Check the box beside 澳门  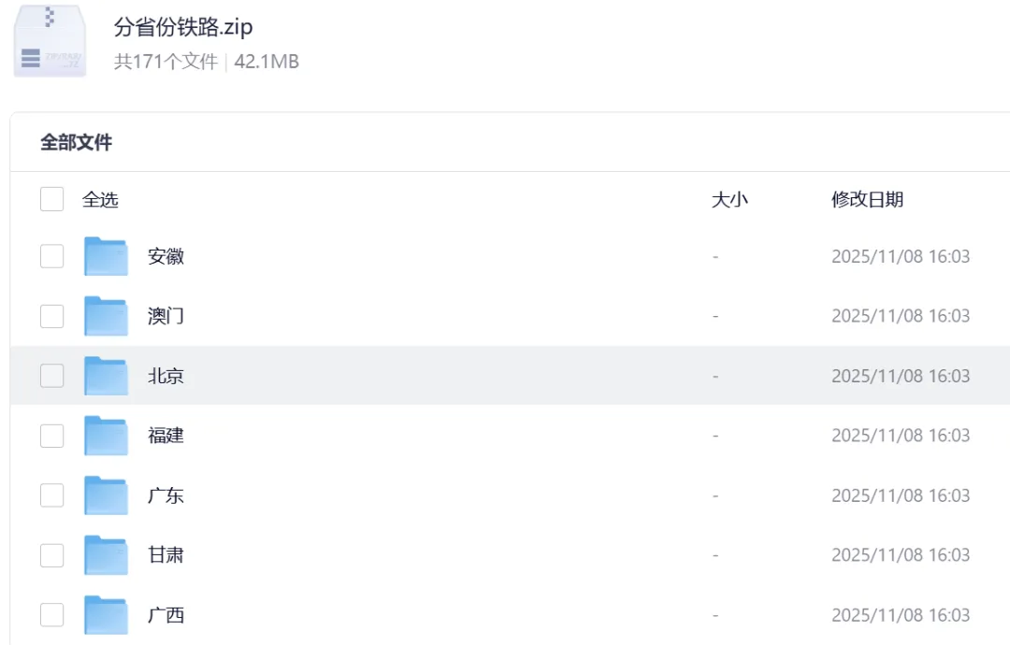pos(51,316)
